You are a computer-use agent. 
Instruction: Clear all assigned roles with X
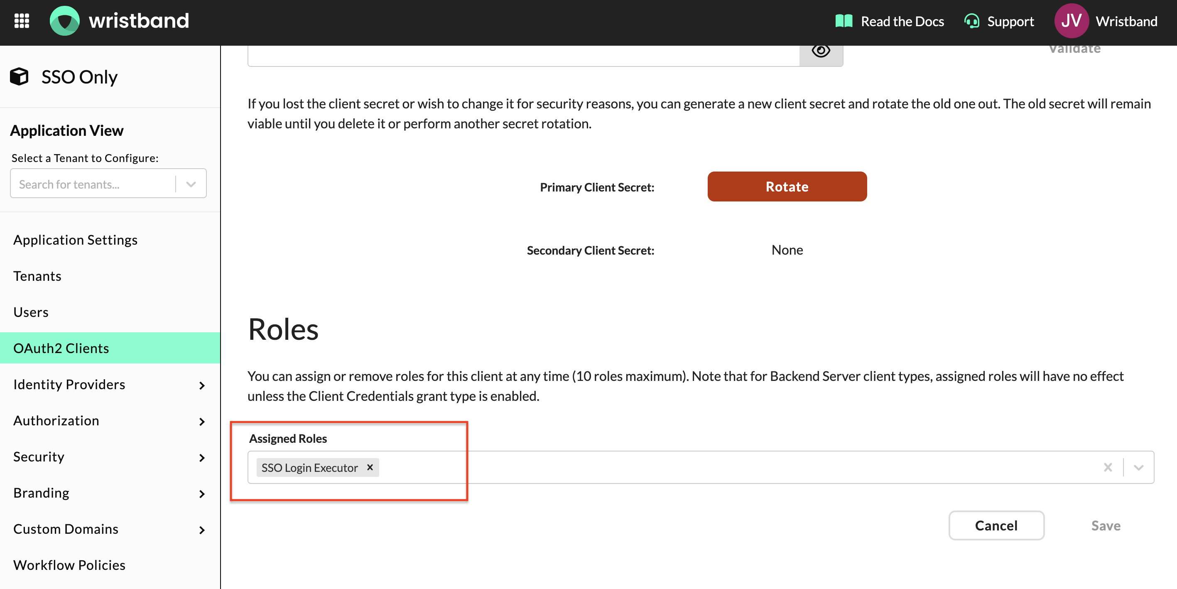coord(1108,467)
